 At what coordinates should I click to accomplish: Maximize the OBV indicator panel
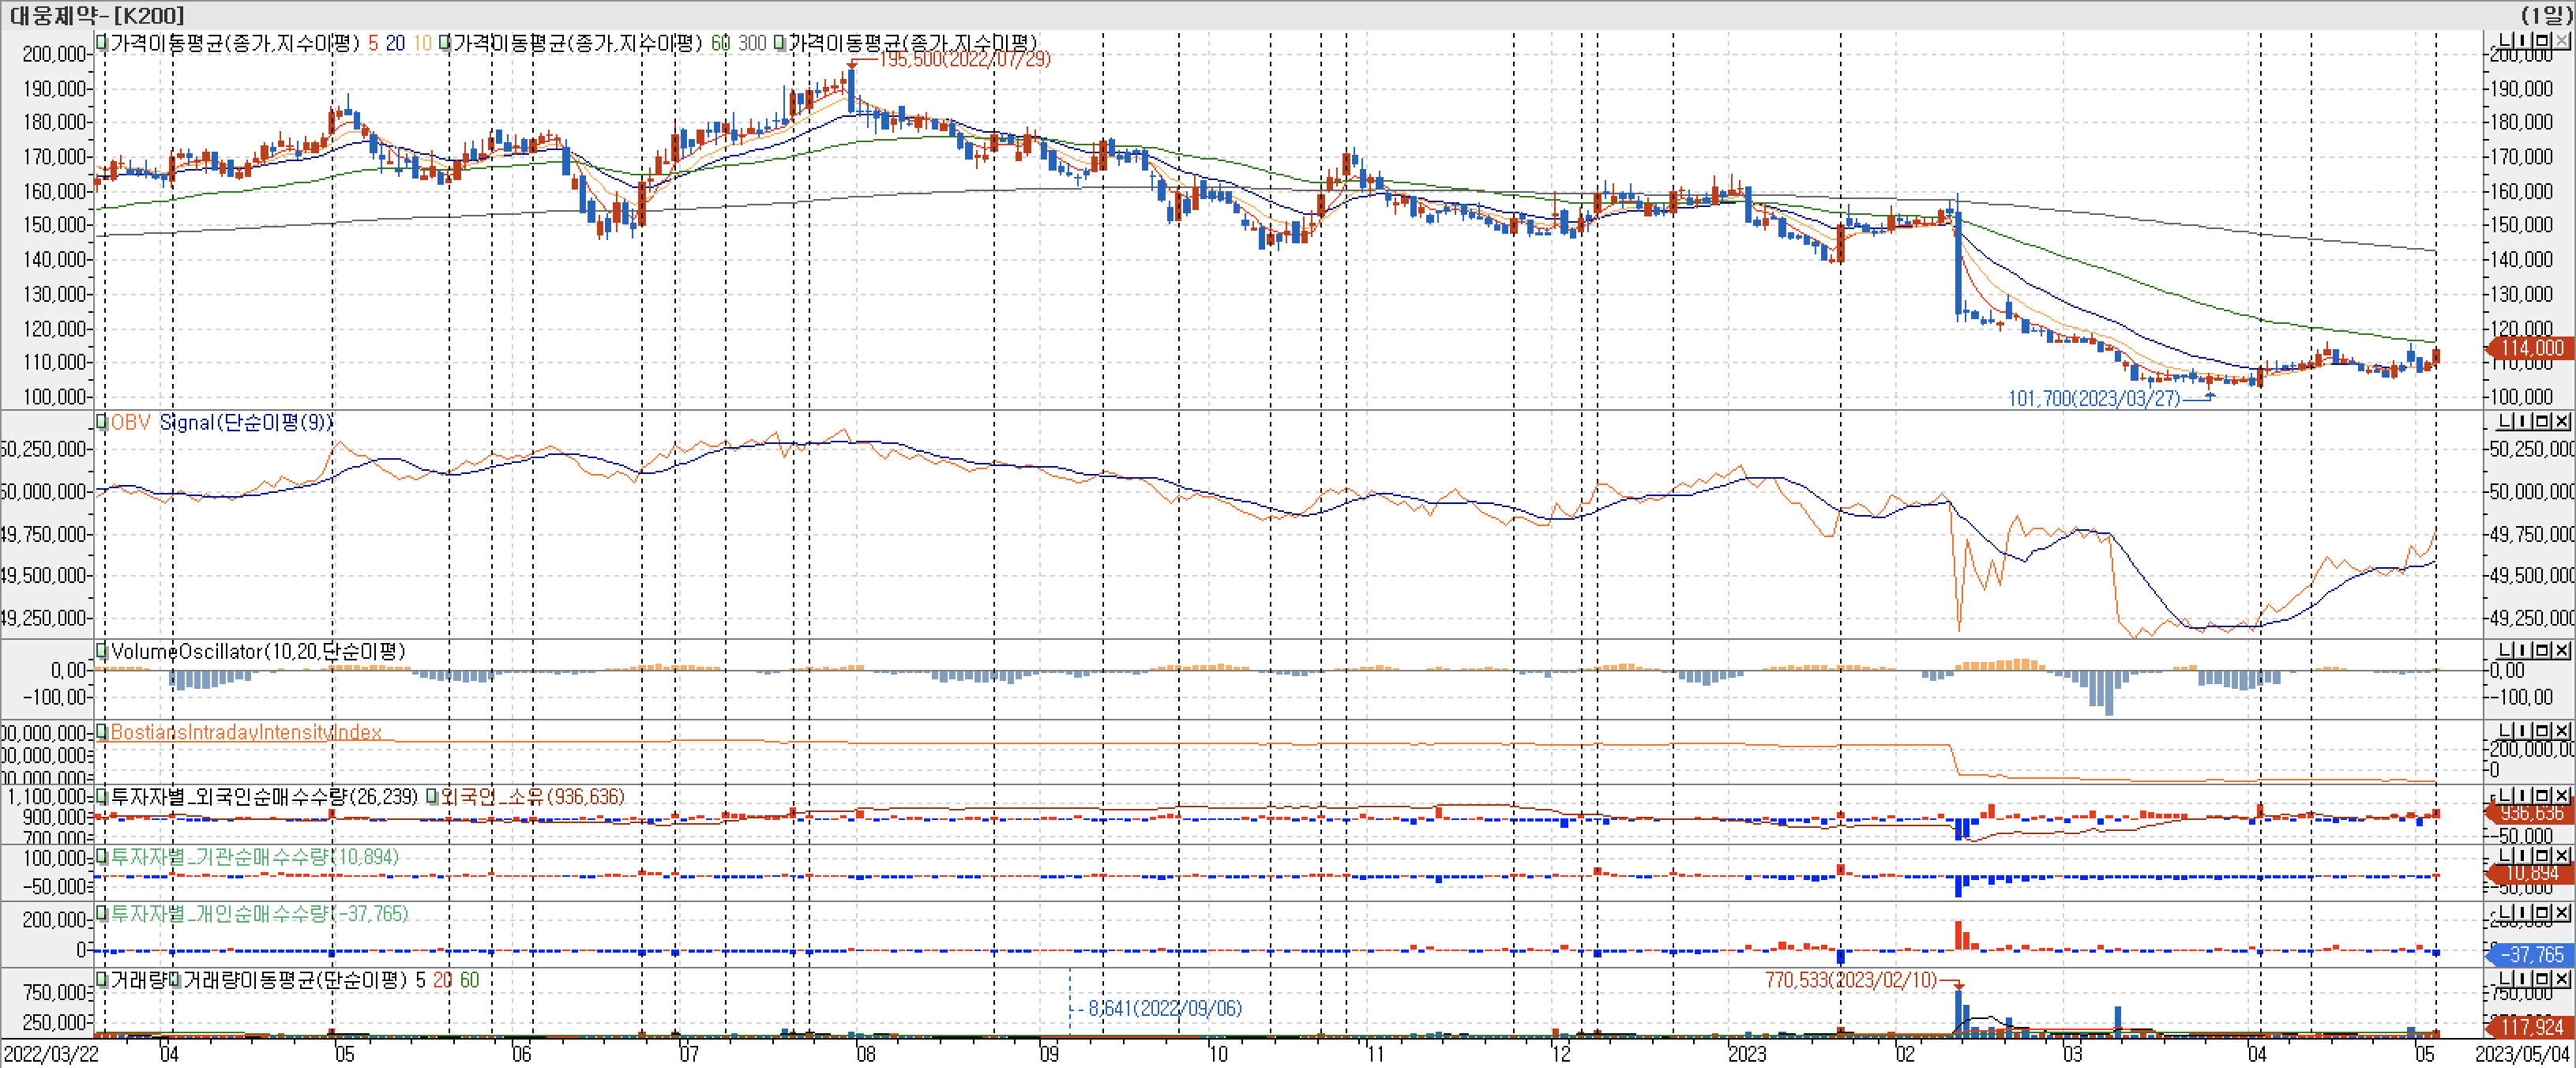[x=2543, y=422]
